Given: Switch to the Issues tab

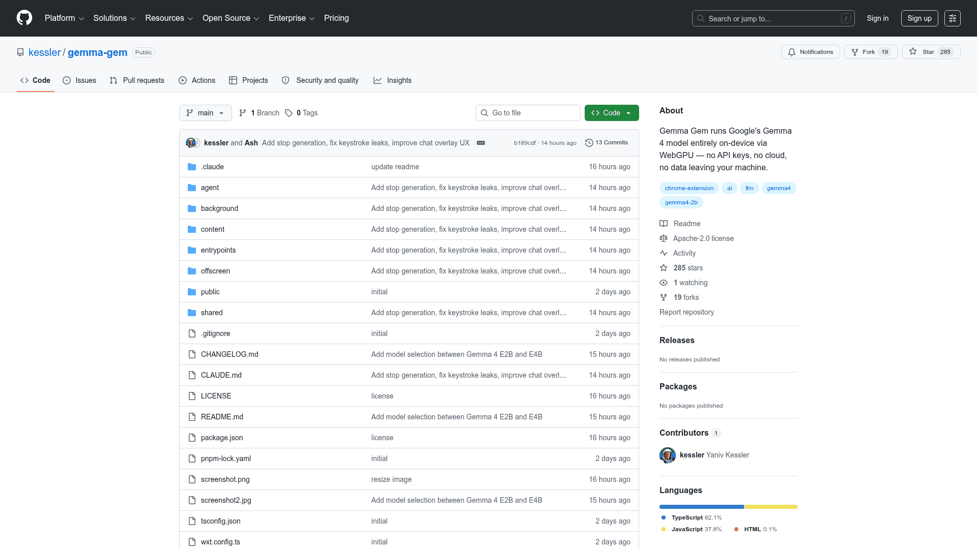Looking at the screenshot, I should 79,80.
